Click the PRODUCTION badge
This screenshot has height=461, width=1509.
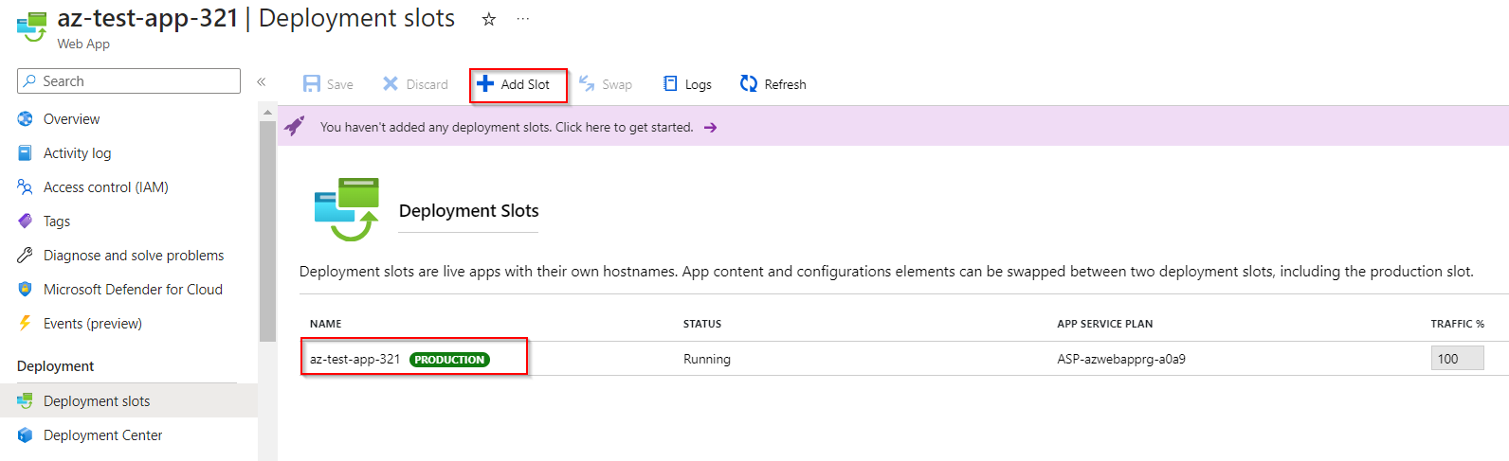tap(449, 360)
